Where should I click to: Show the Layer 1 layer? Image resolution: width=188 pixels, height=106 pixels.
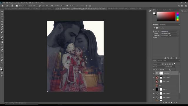(x=154, y=85)
